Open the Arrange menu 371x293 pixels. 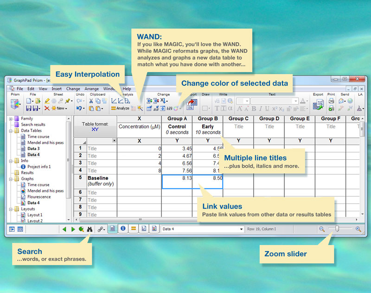click(x=91, y=89)
